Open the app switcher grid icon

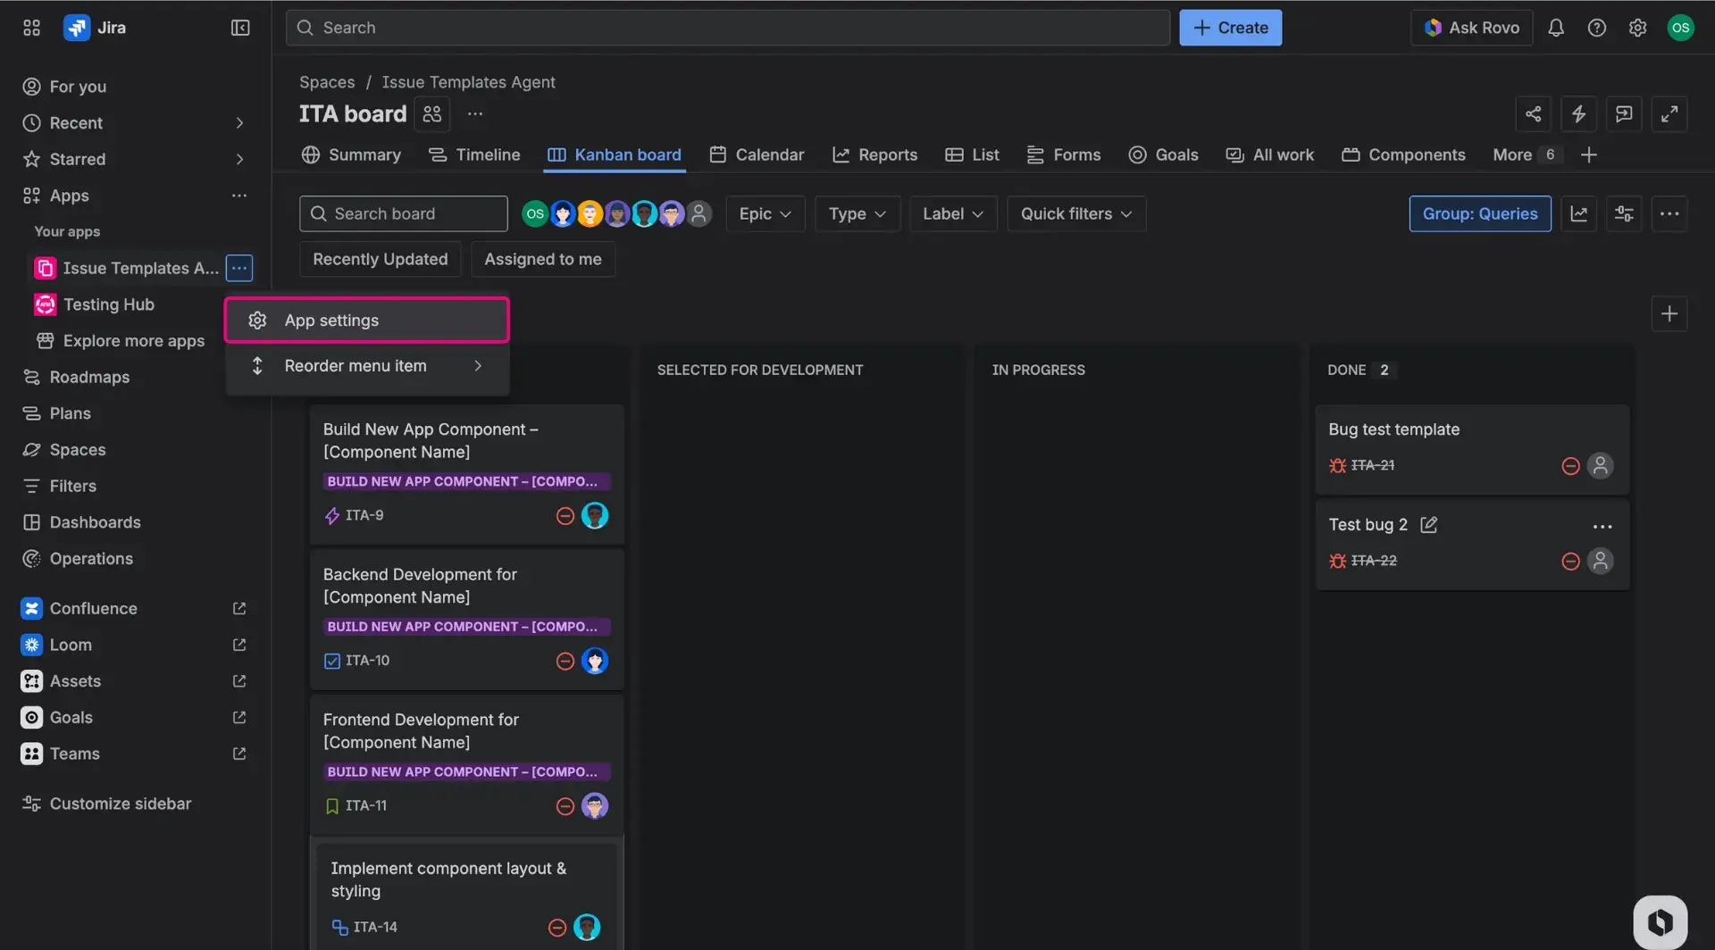point(31,28)
